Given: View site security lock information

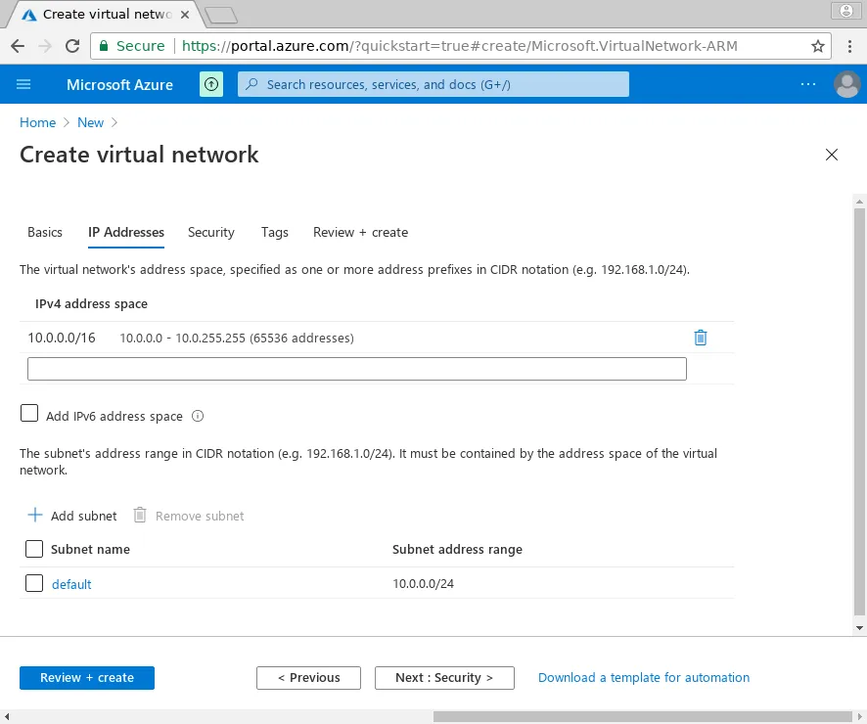Looking at the screenshot, I should click(104, 46).
